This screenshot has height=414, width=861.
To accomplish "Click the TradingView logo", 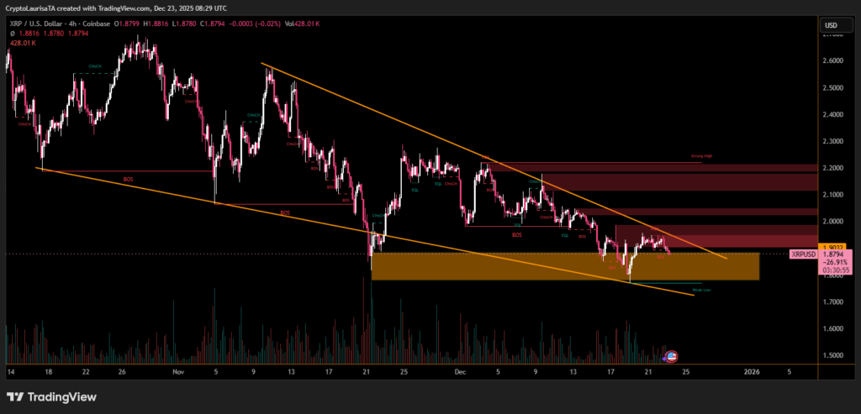I will 51,396.
